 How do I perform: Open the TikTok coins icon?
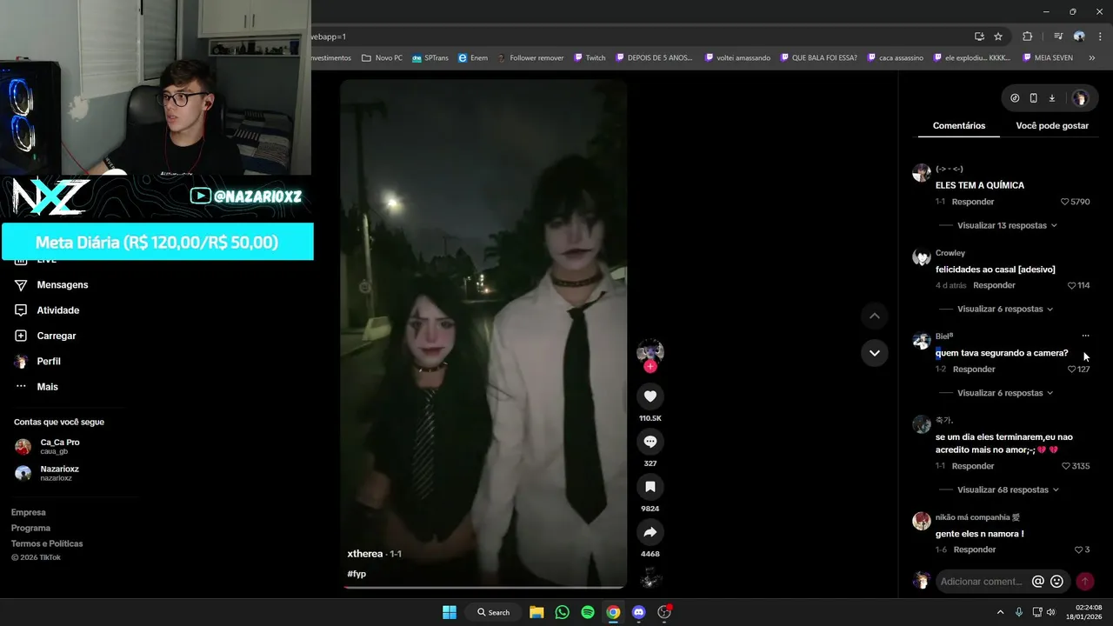coord(1015,98)
